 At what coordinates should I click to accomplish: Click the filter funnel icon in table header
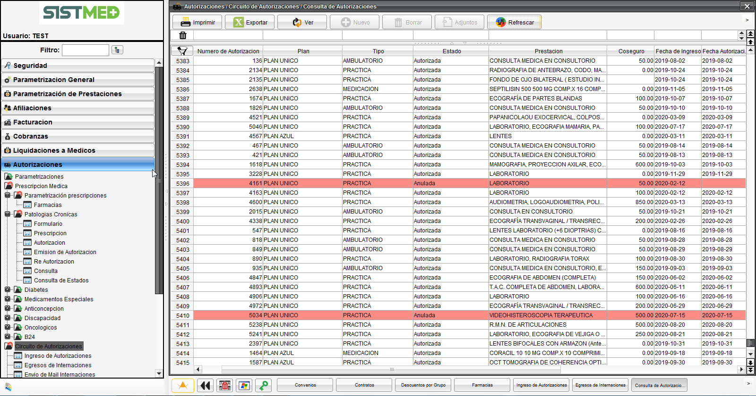[182, 51]
